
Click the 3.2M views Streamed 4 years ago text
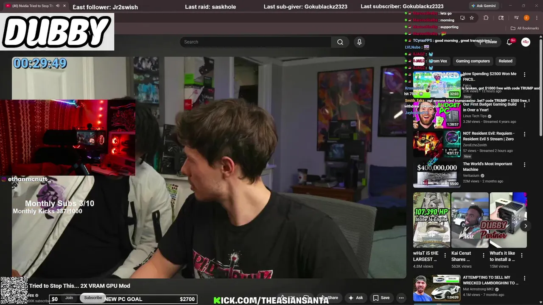click(490, 122)
